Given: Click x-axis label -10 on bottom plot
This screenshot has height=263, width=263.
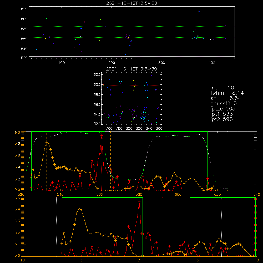Looking at the screenshot, I should 21,260.
